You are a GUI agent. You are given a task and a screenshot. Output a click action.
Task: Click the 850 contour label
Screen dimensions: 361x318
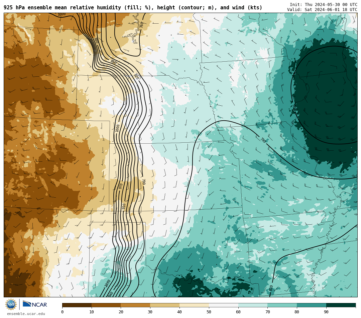click(x=114, y=62)
